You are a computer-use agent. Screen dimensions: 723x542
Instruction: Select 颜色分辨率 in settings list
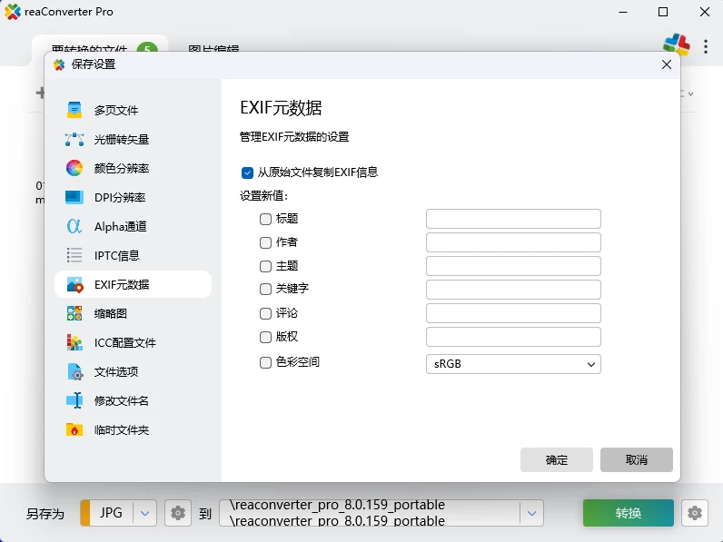(x=122, y=168)
